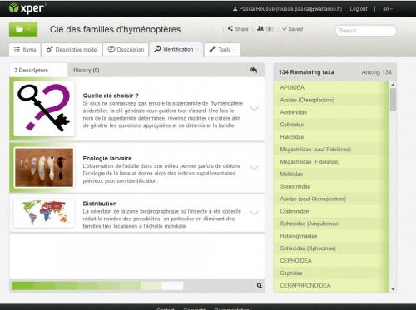
Task: Click the magnifier icon under descriptors
Action: tap(260, 286)
